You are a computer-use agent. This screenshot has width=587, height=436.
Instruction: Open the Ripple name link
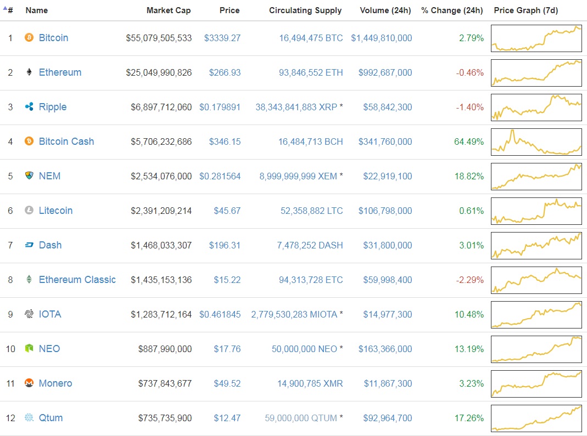pyautogui.click(x=53, y=107)
